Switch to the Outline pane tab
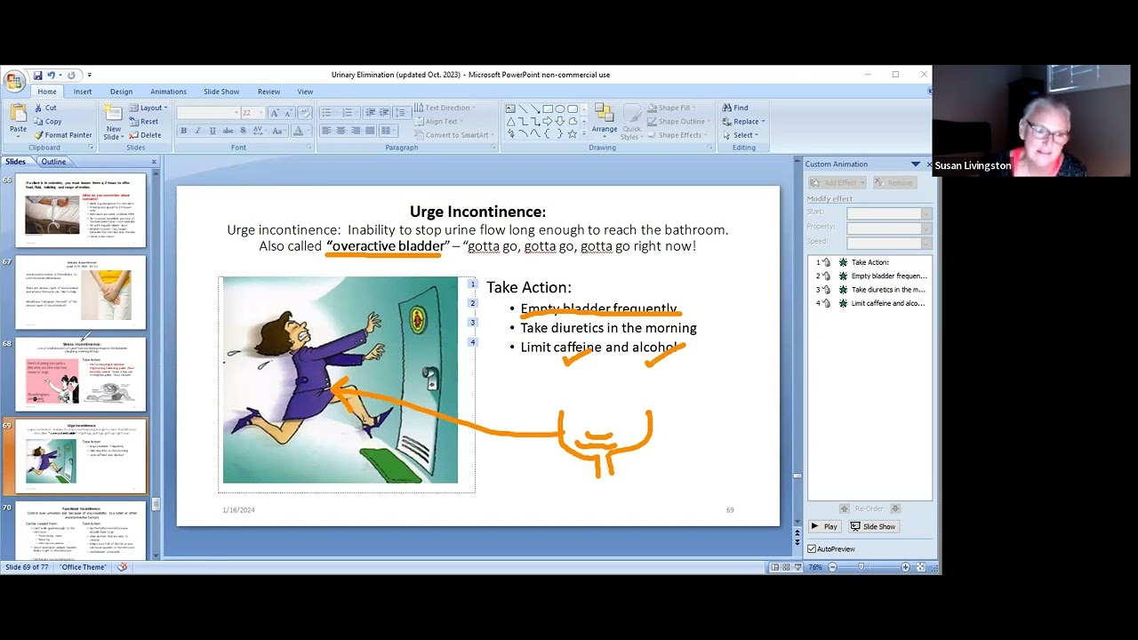This screenshot has width=1138, height=640. click(x=53, y=162)
